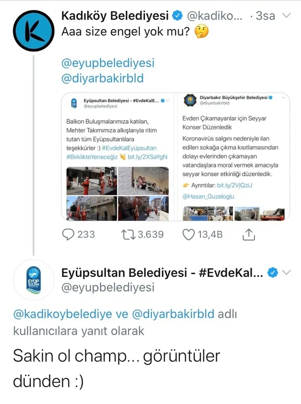The height and width of the screenshot is (404, 301).
Task: Click the reply speech bubble icon
Action: [68, 234]
